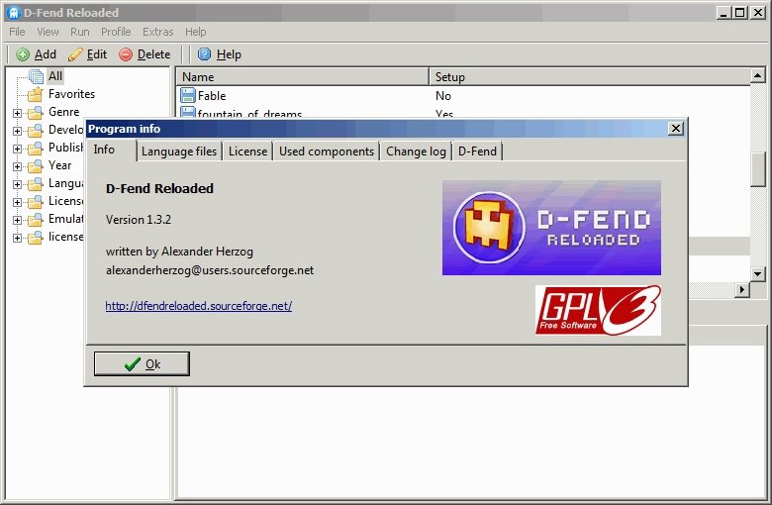The height and width of the screenshot is (505, 772).
Task: Switch to the Language files tab
Action: tap(179, 151)
